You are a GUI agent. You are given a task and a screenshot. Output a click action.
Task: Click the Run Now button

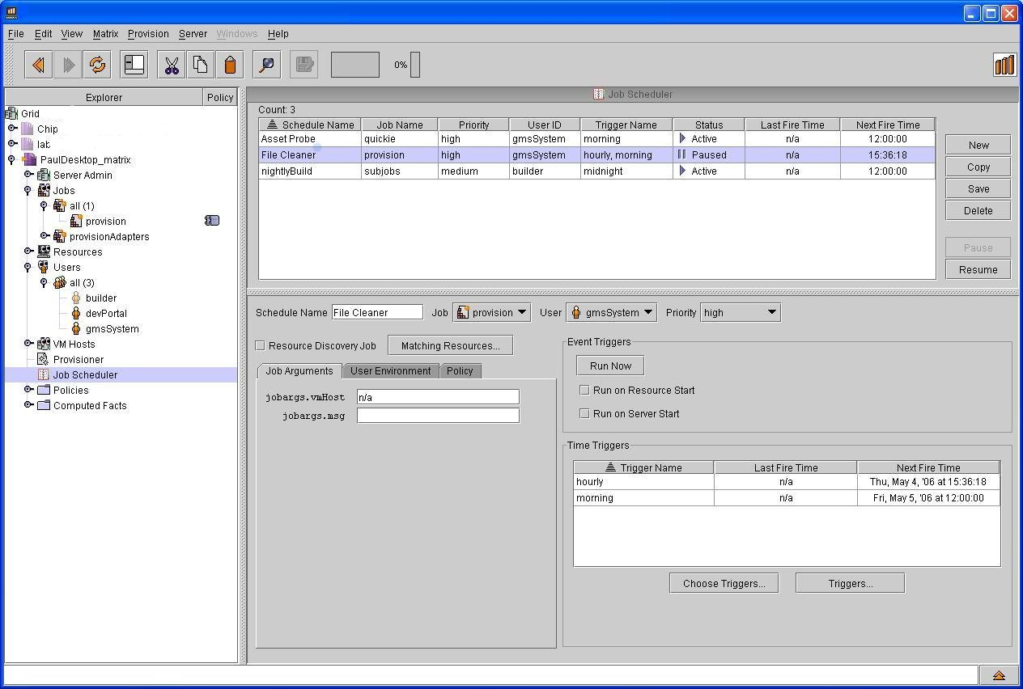pos(610,366)
